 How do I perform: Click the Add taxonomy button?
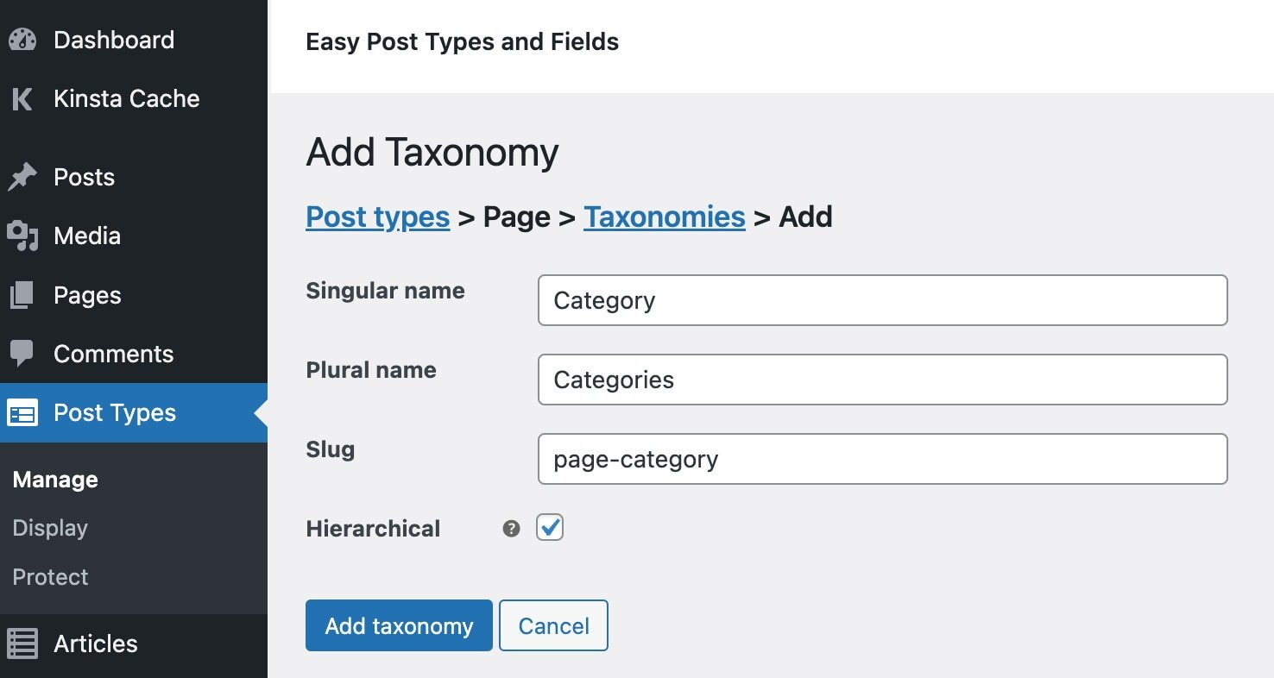pyautogui.click(x=398, y=625)
